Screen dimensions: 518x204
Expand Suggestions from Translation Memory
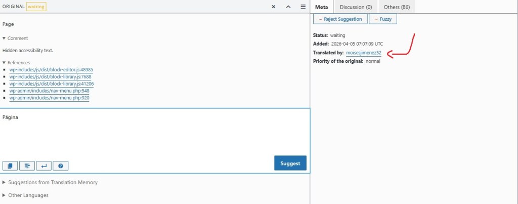pyautogui.click(x=51, y=182)
